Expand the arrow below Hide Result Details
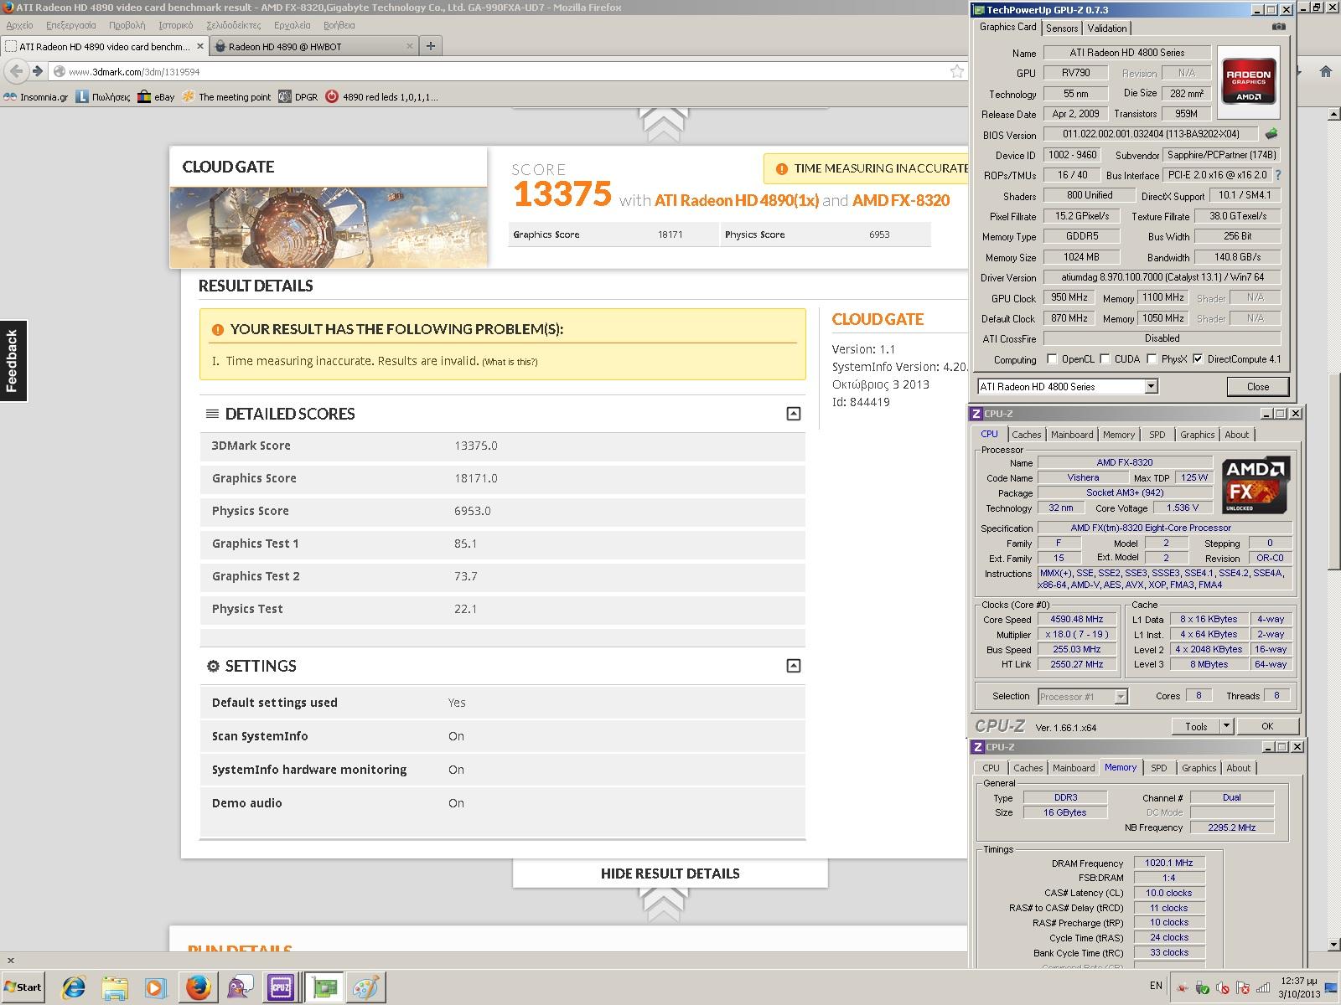This screenshot has height=1005, width=1341. (x=664, y=903)
